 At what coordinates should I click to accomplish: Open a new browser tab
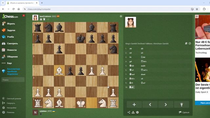click(42, 3)
